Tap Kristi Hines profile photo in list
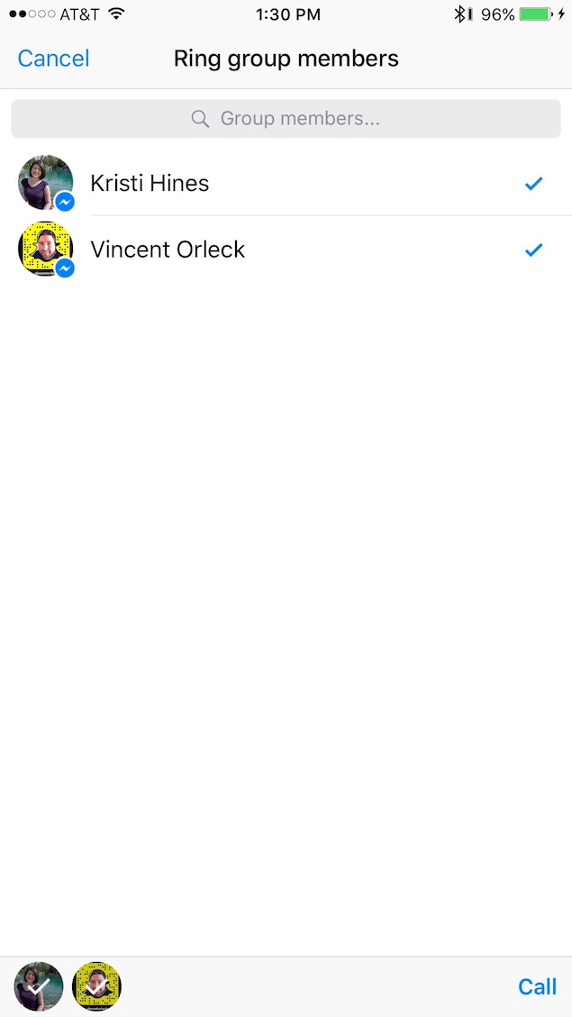 (x=43, y=181)
